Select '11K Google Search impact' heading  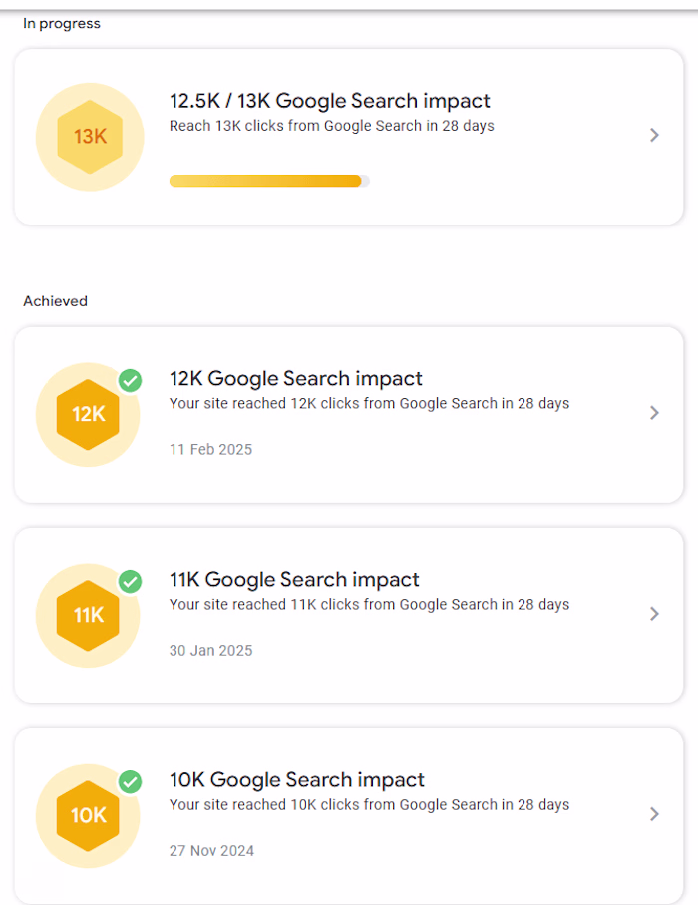(x=294, y=579)
